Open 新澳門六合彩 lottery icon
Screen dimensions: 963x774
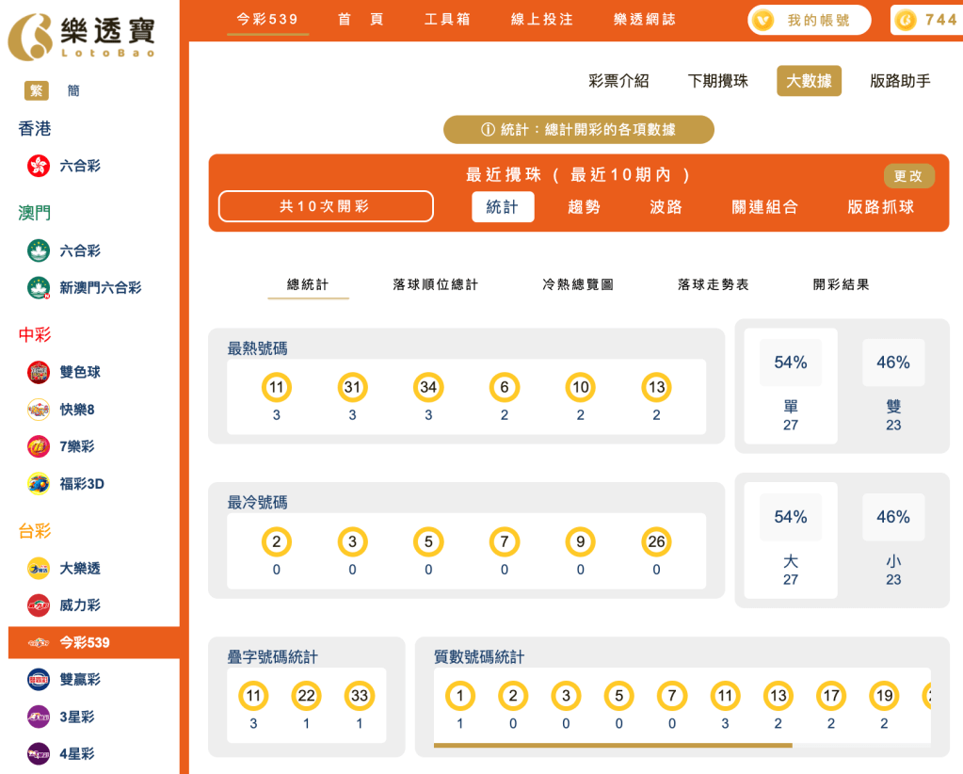39,287
